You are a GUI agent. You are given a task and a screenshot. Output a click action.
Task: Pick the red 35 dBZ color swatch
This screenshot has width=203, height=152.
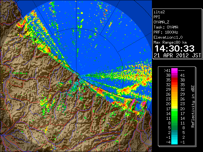(174, 80)
